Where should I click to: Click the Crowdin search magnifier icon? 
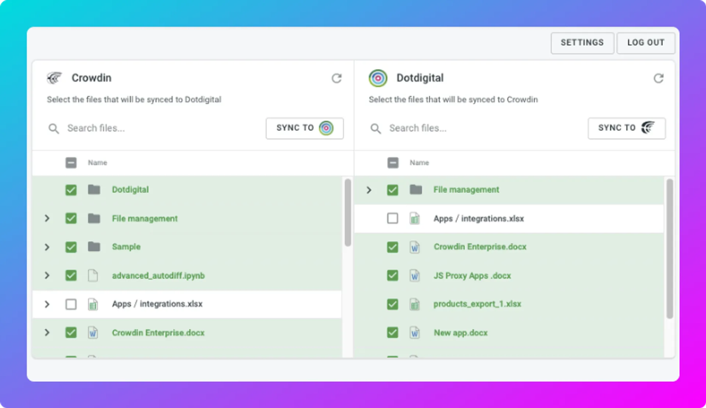(54, 129)
